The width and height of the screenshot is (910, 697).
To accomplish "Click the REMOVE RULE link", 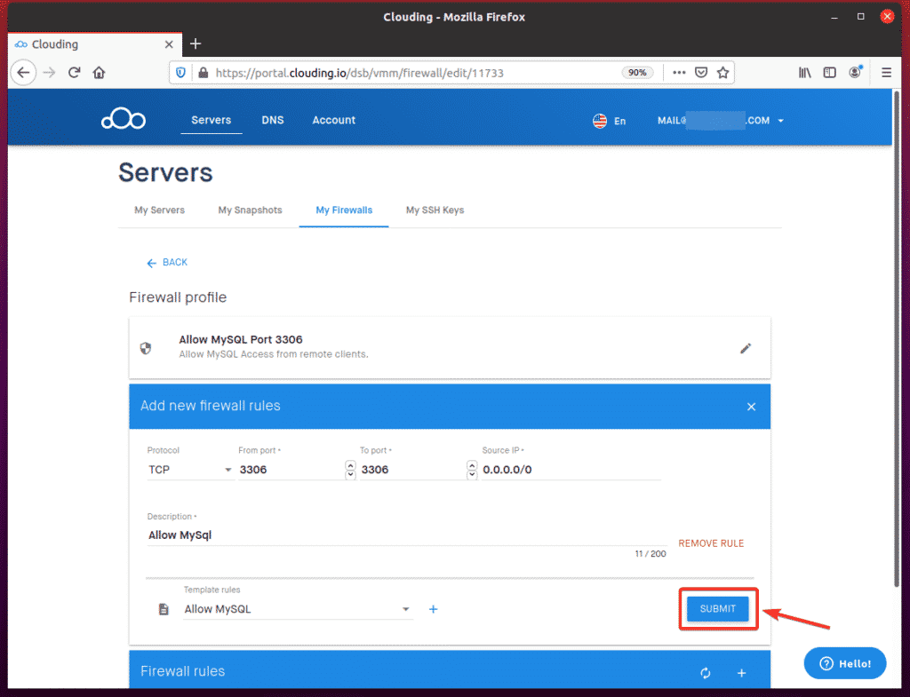I will [711, 543].
